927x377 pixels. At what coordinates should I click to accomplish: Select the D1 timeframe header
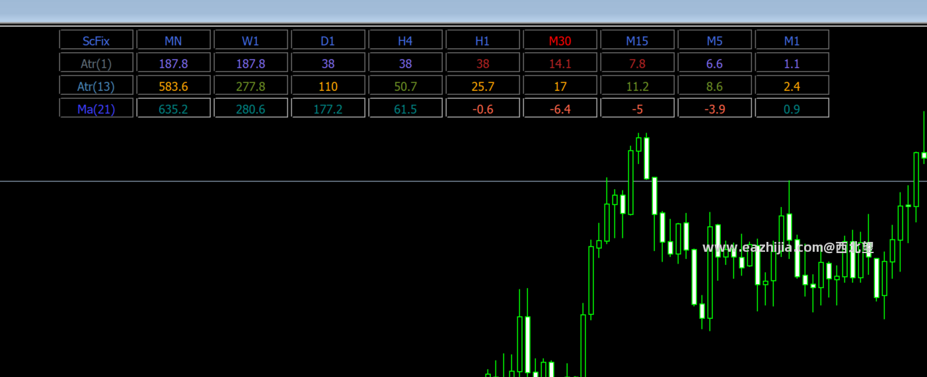click(328, 40)
